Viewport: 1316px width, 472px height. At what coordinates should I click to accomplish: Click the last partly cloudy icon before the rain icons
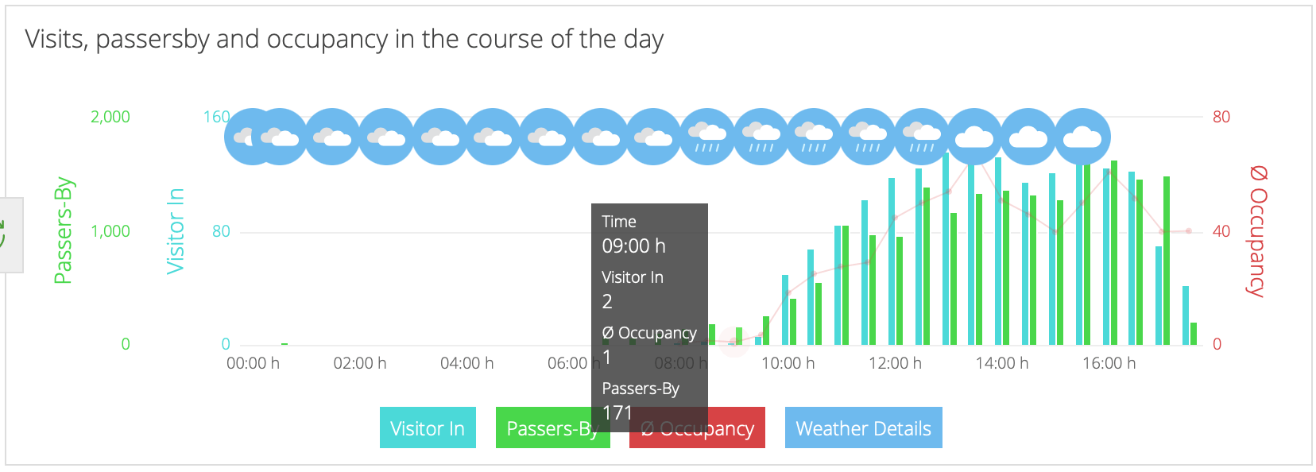point(653,137)
